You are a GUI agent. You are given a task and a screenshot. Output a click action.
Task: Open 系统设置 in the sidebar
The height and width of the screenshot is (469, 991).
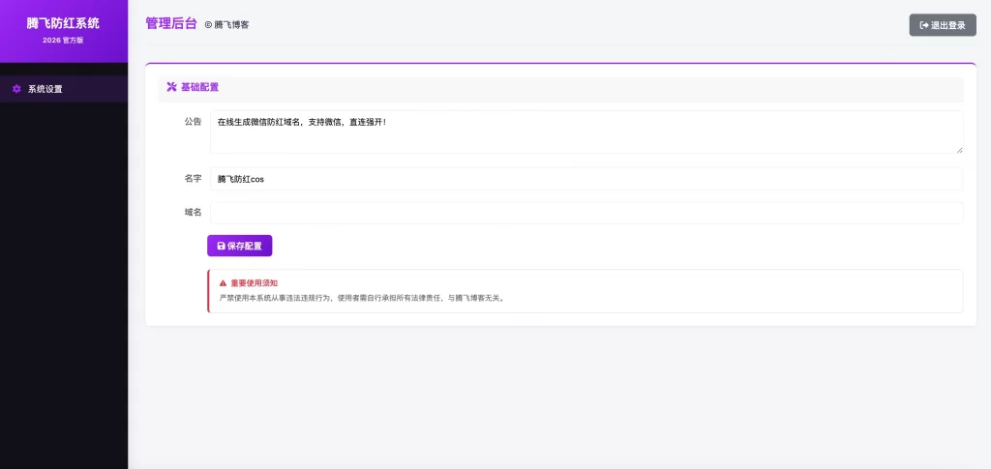(x=64, y=89)
